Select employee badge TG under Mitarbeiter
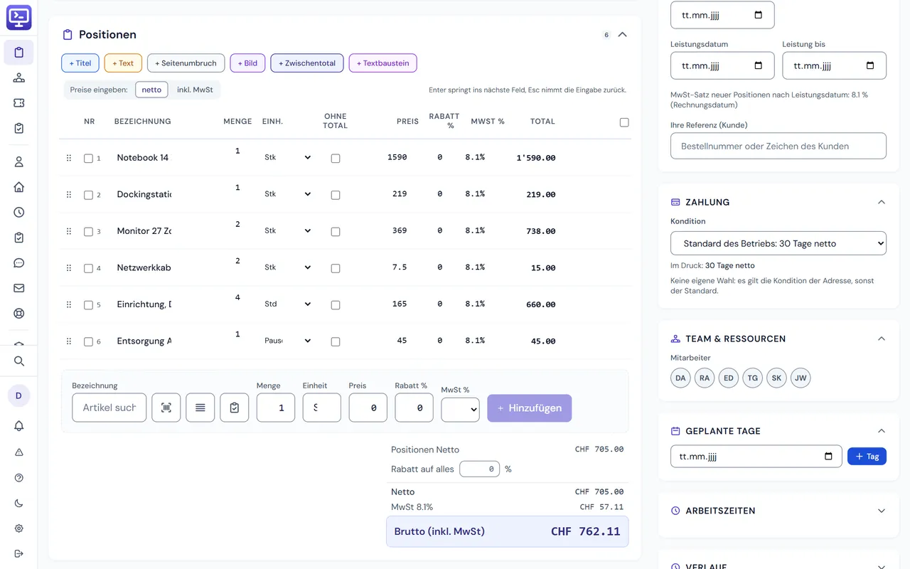This screenshot has width=910, height=569. click(x=752, y=378)
